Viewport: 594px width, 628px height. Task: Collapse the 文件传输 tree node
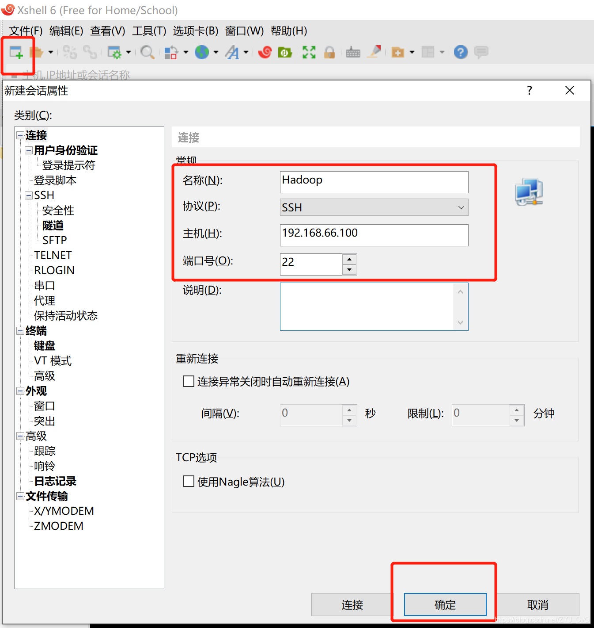[x=20, y=496]
